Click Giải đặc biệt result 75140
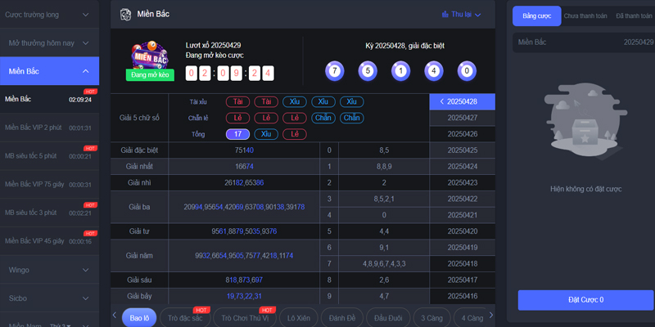Viewport: 655px width, 327px height. click(x=244, y=150)
